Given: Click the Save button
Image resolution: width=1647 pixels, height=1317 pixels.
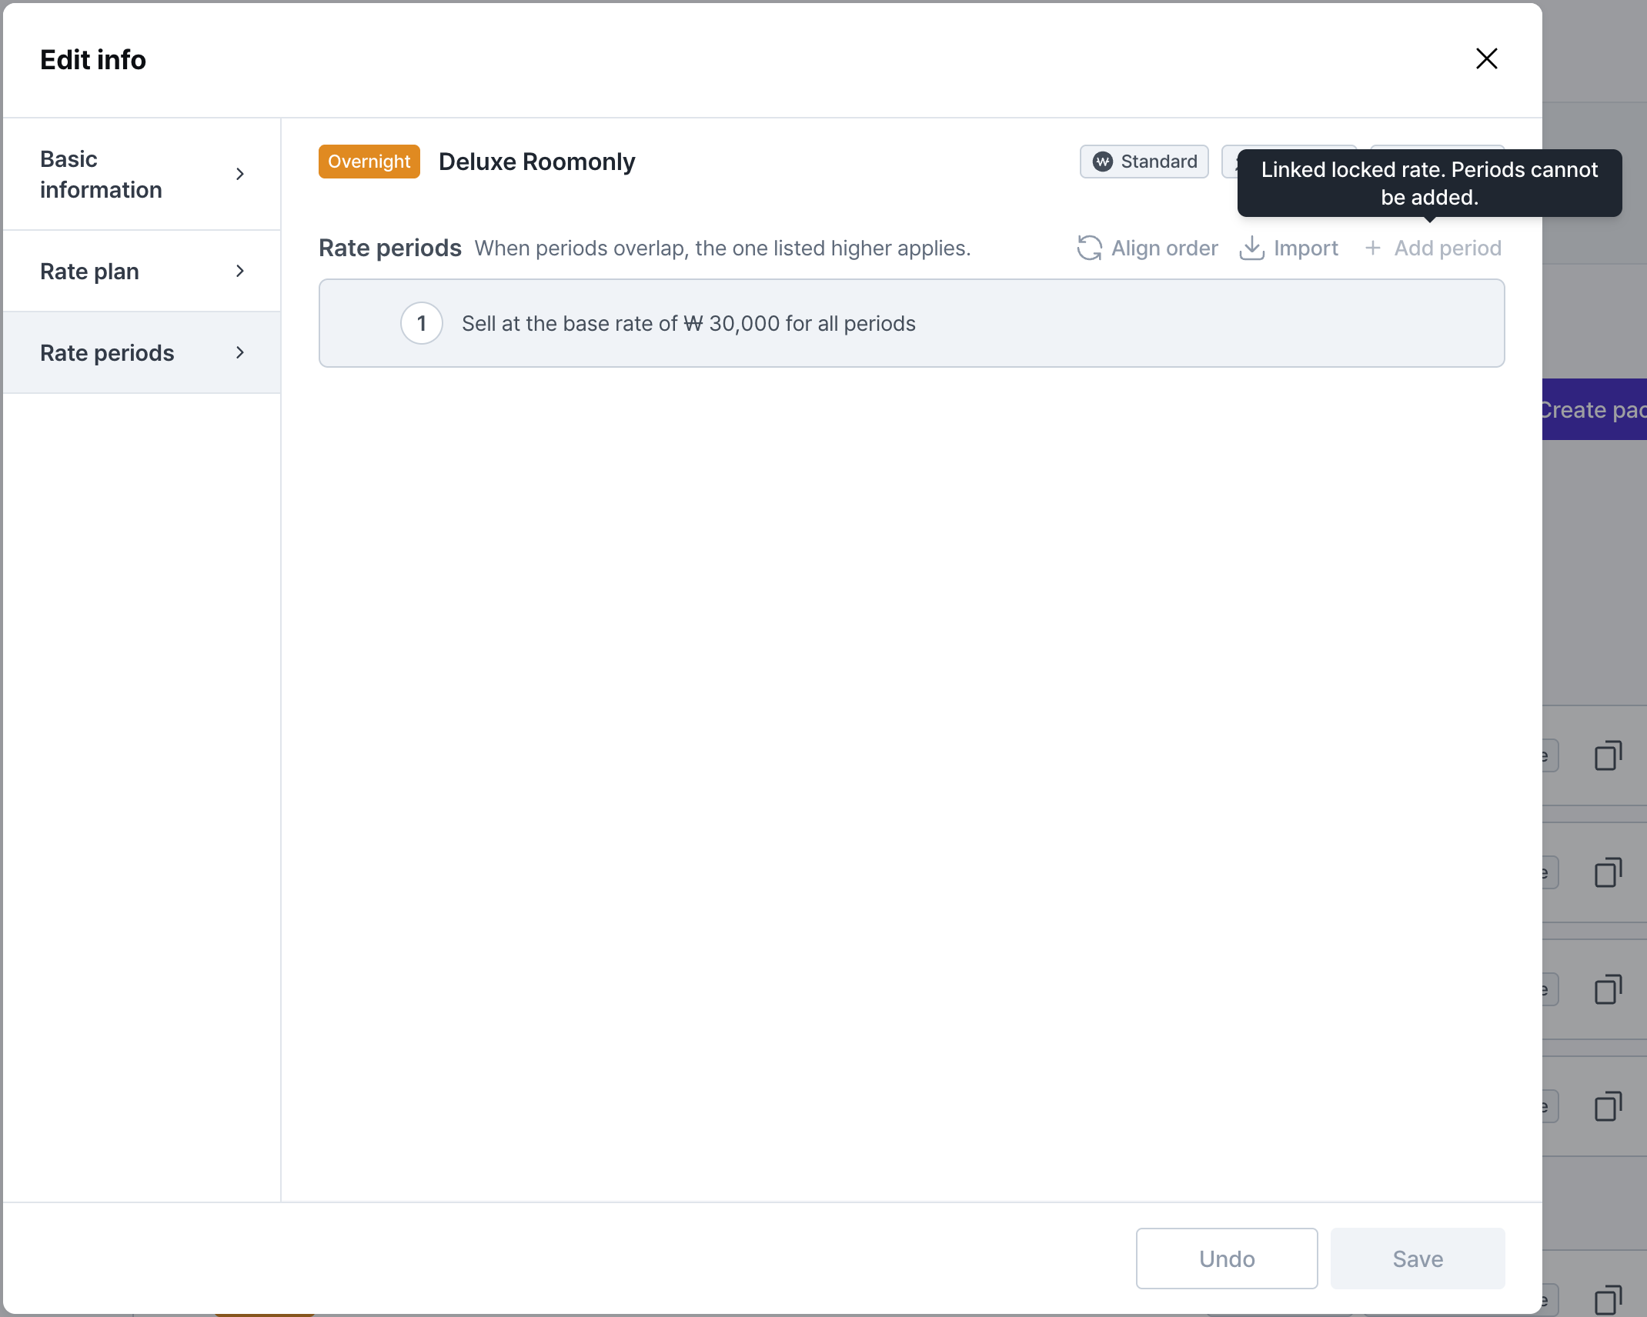Looking at the screenshot, I should coord(1418,1259).
